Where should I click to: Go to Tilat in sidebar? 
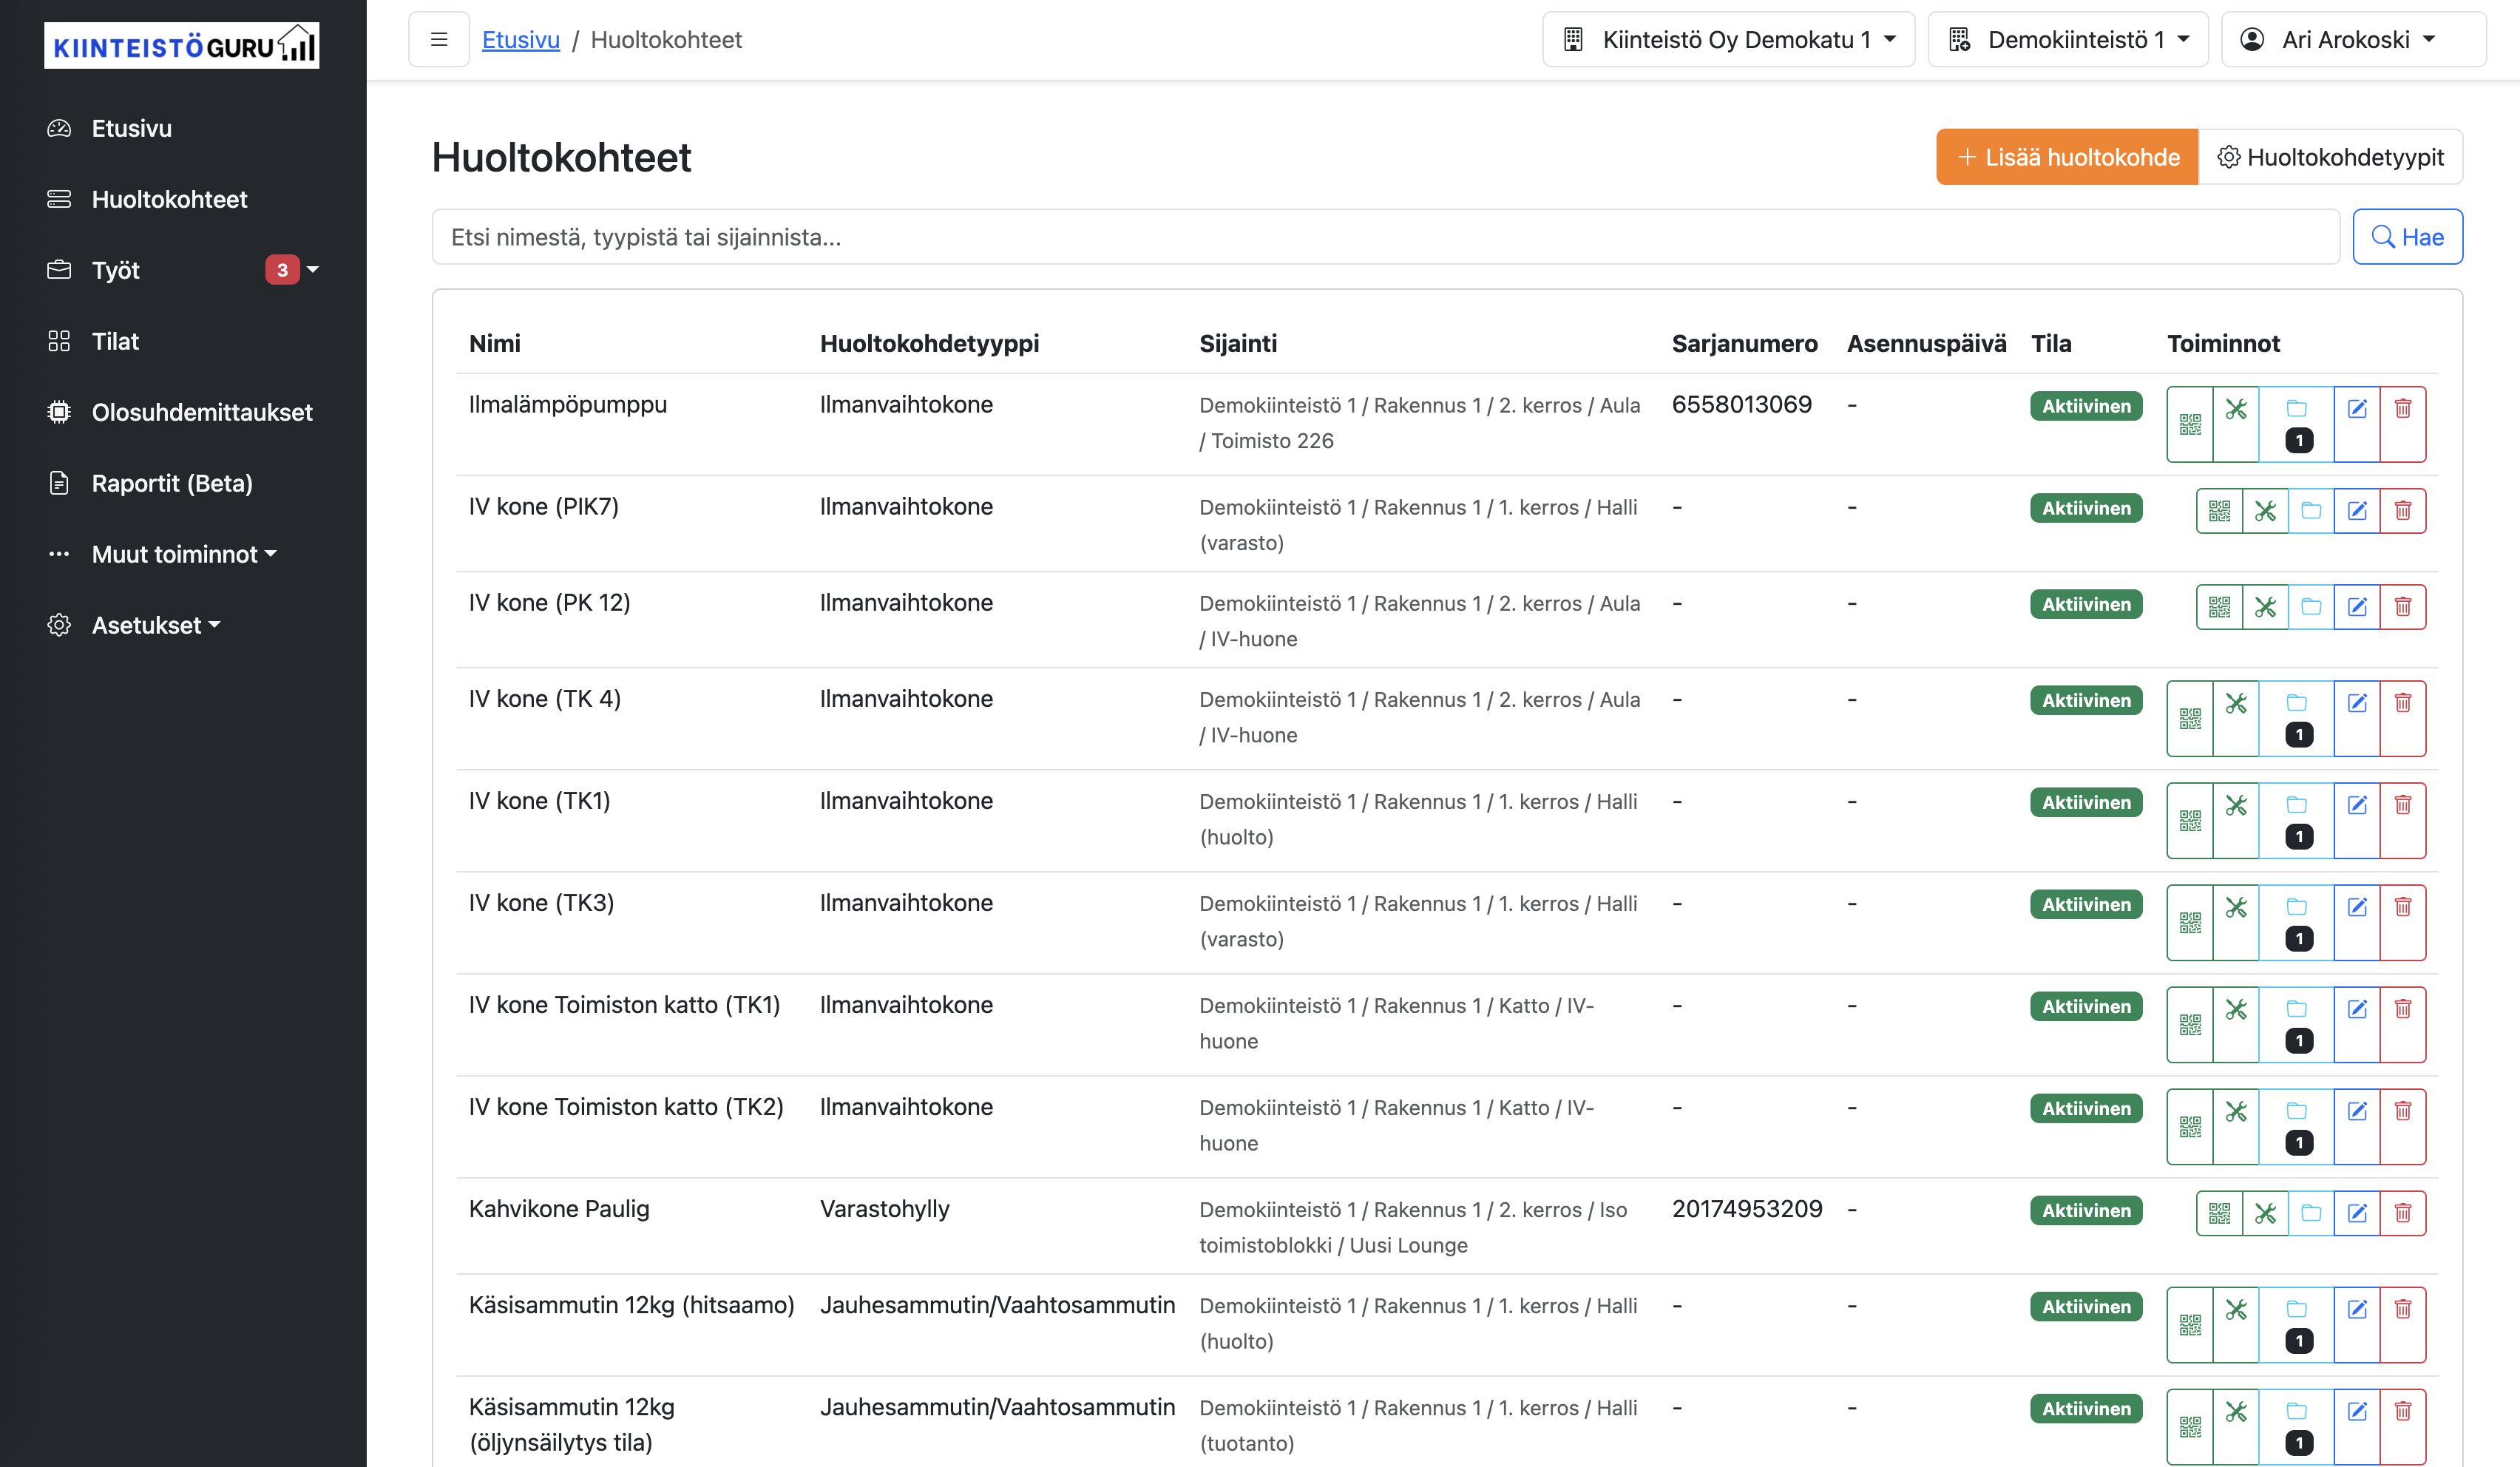(115, 341)
